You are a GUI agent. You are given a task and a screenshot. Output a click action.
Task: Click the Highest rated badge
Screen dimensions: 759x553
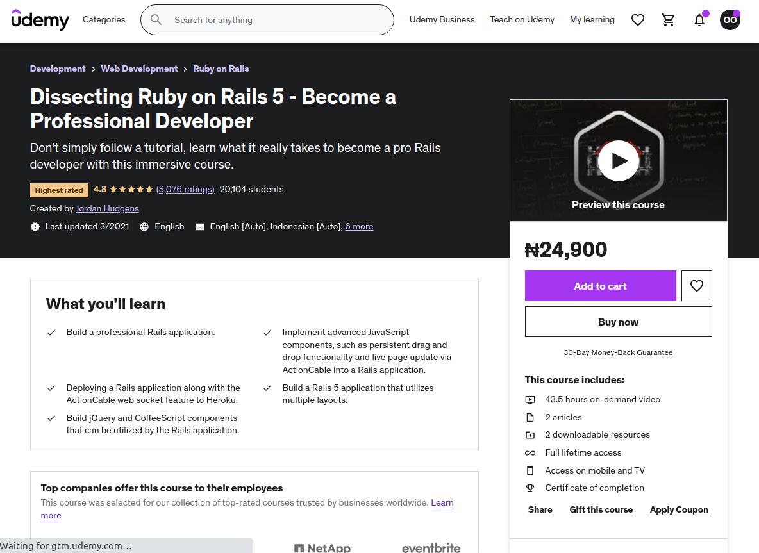click(x=59, y=190)
